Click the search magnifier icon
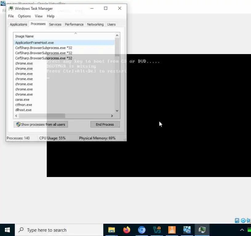This screenshot has width=251, height=236. (21, 230)
